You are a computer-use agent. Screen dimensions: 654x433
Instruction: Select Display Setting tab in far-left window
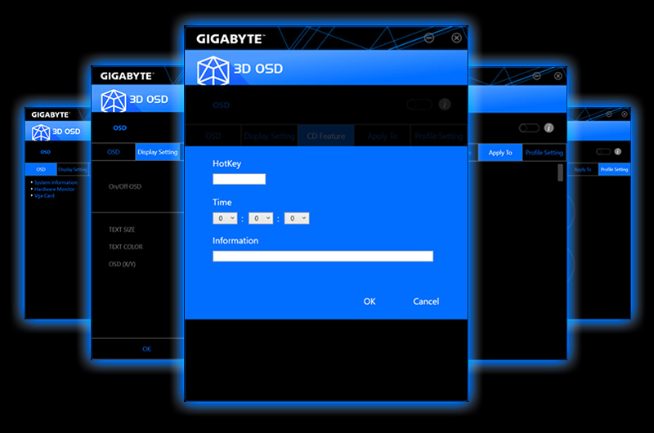tap(73, 169)
